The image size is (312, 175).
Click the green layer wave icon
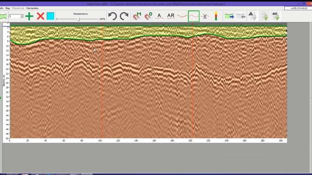[3, 16]
